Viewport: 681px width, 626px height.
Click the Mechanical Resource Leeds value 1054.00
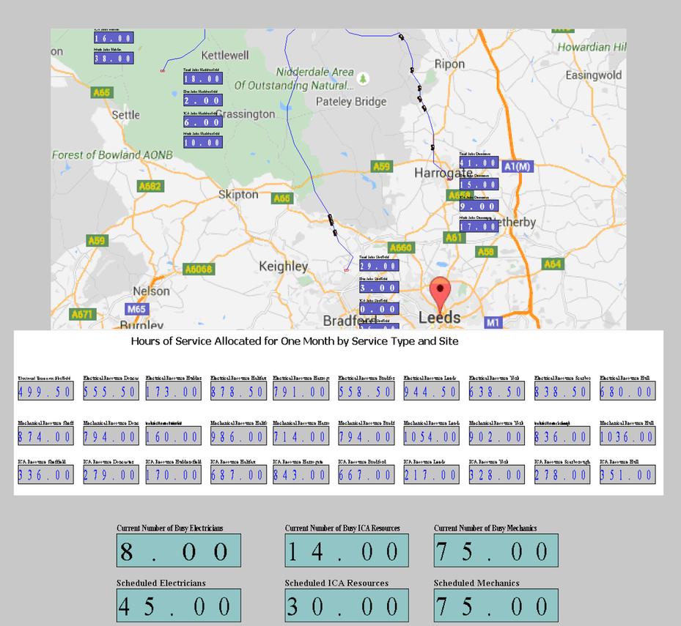pos(431,436)
